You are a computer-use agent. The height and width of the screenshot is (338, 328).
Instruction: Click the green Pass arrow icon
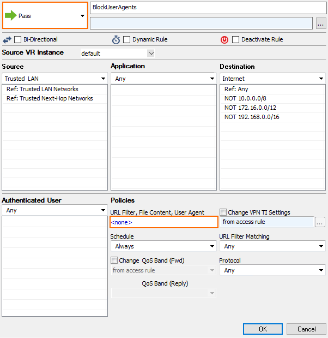[10, 15]
